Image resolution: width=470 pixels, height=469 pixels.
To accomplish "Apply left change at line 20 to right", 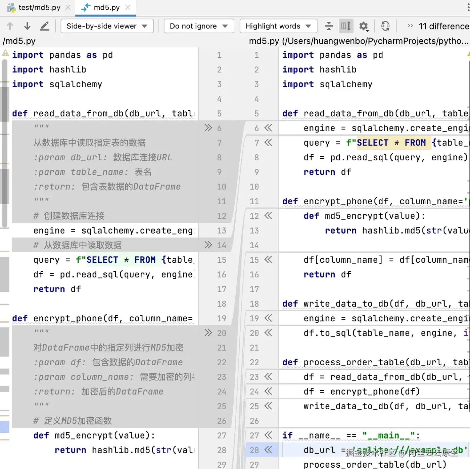I will click(208, 333).
